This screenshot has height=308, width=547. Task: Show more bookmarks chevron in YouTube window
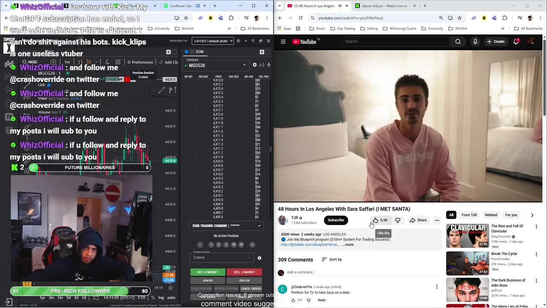(x=503, y=29)
